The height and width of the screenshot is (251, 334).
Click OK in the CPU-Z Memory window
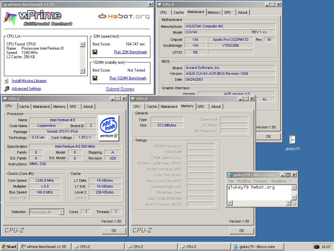coord(242,230)
